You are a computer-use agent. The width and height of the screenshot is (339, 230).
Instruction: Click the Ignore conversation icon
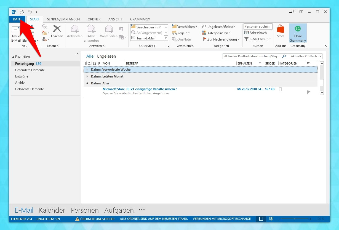click(x=44, y=27)
